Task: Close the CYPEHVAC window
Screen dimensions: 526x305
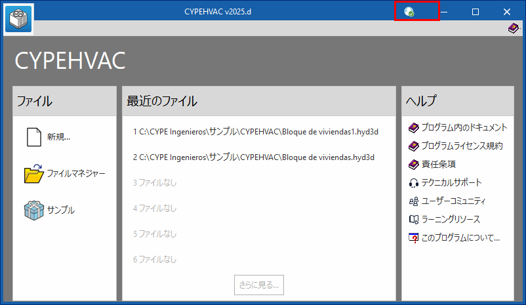Action: [507, 12]
